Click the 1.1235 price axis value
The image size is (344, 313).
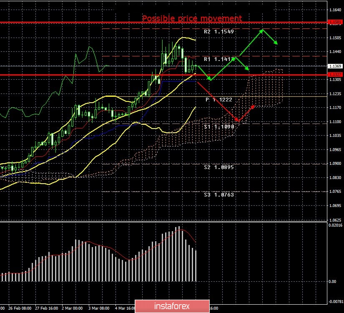[335, 94]
